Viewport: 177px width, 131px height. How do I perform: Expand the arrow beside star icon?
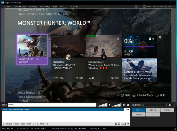click(x=173, y=105)
